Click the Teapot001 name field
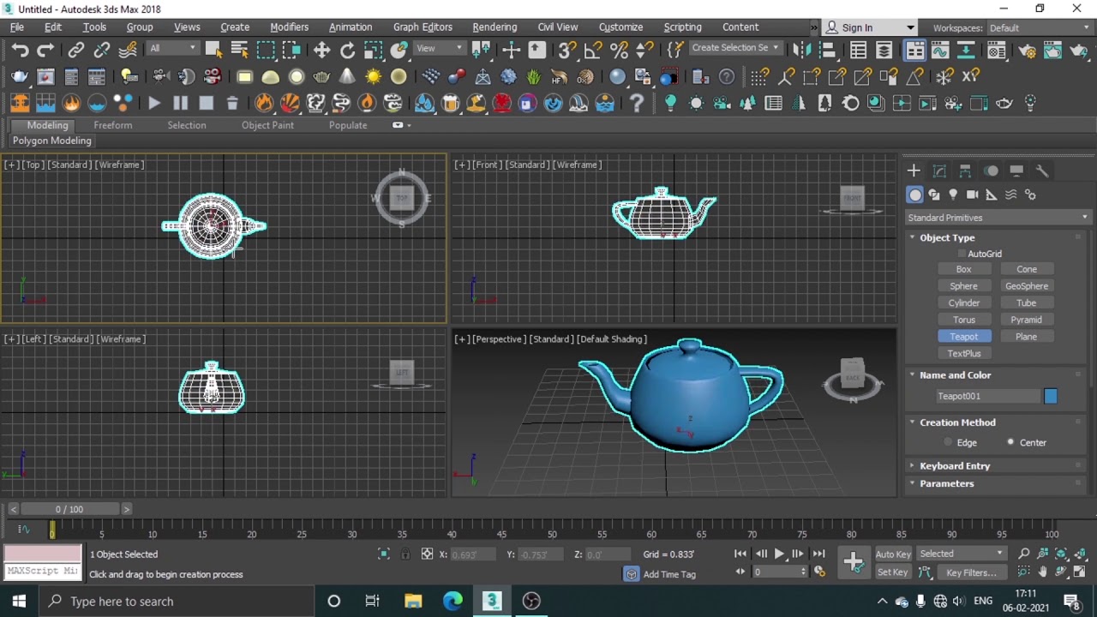The image size is (1097, 617). click(x=987, y=396)
